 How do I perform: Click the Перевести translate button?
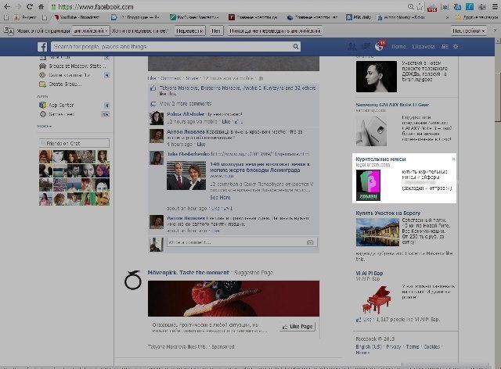point(189,30)
